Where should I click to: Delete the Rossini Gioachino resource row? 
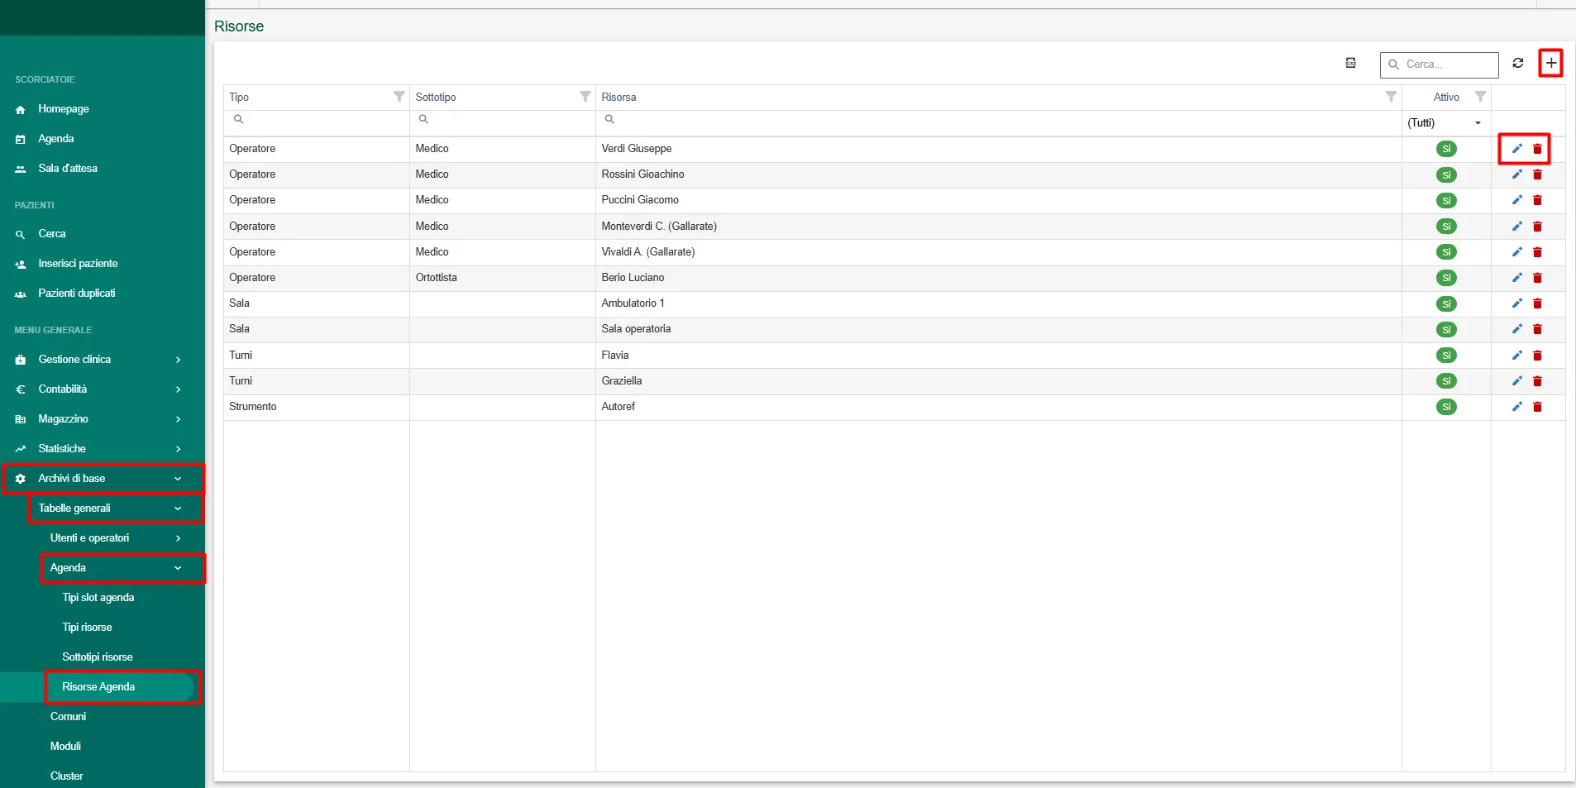click(x=1537, y=174)
